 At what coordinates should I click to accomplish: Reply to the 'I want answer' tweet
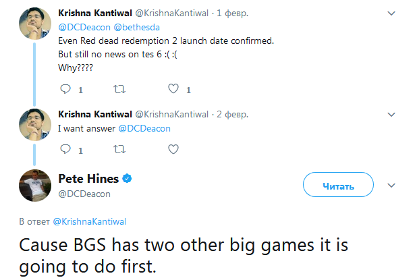coord(65,149)
